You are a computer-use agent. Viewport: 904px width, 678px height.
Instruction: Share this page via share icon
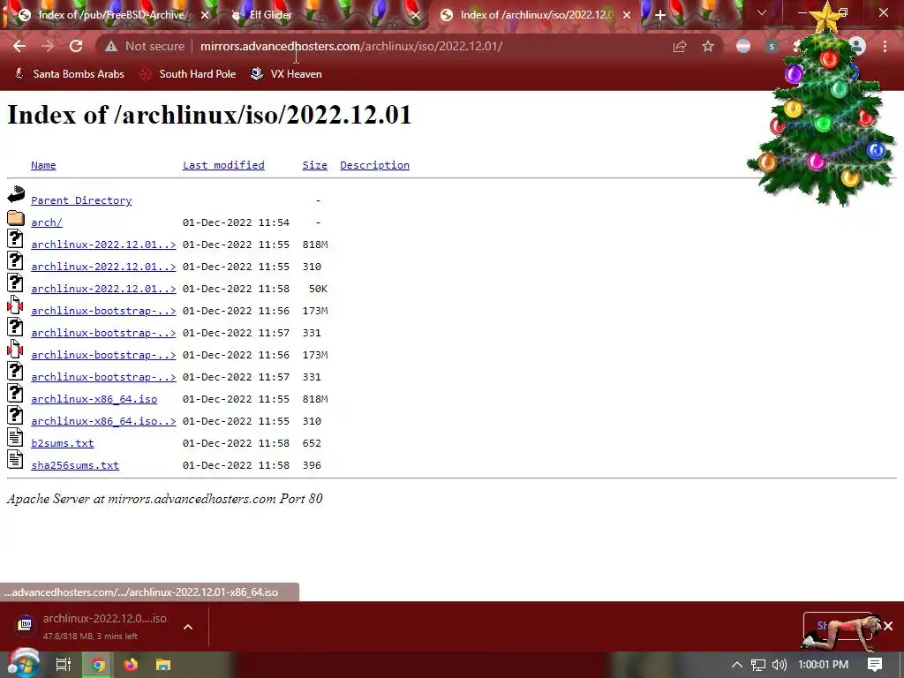click(680, 47)
